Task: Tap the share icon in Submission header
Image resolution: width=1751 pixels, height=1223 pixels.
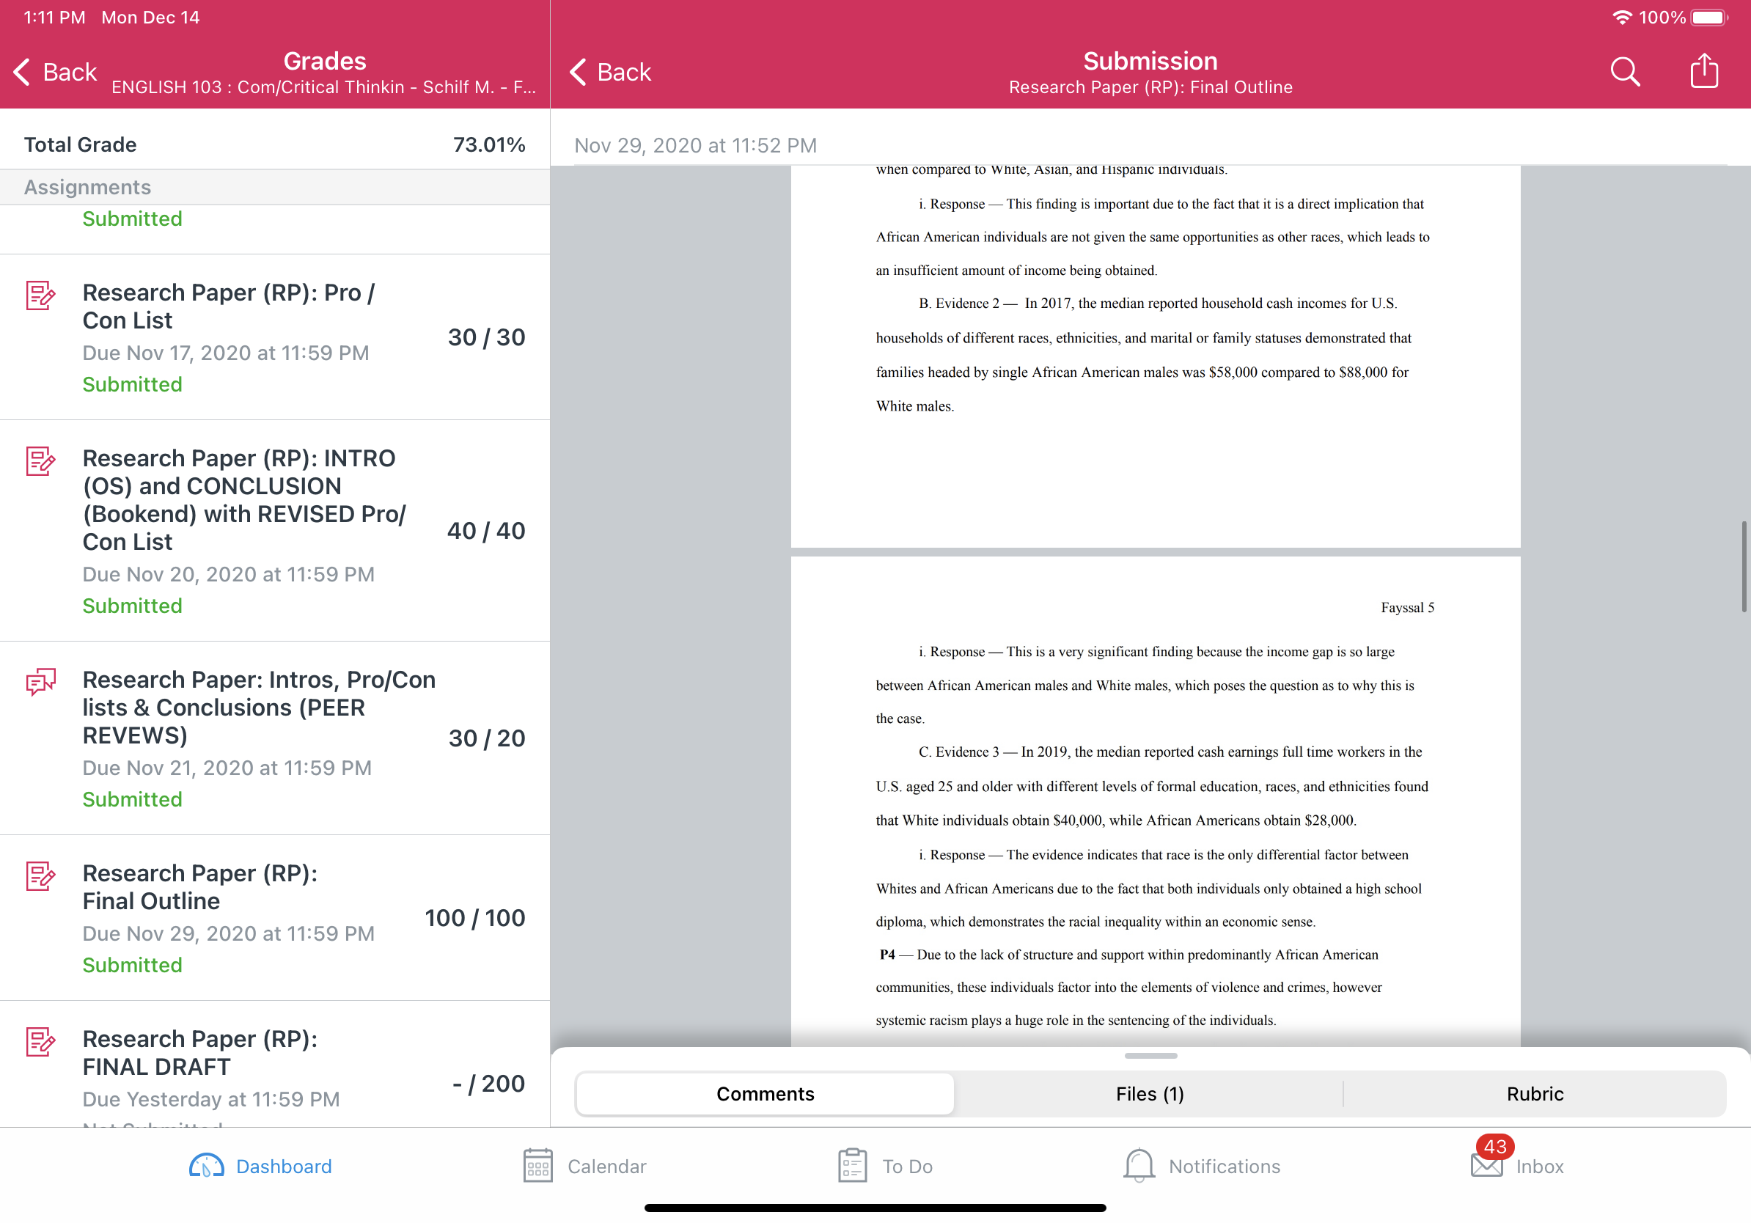Action: coord(1704,70)
